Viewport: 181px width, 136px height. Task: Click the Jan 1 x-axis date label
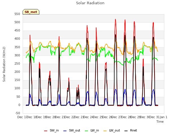coord(163,117)
